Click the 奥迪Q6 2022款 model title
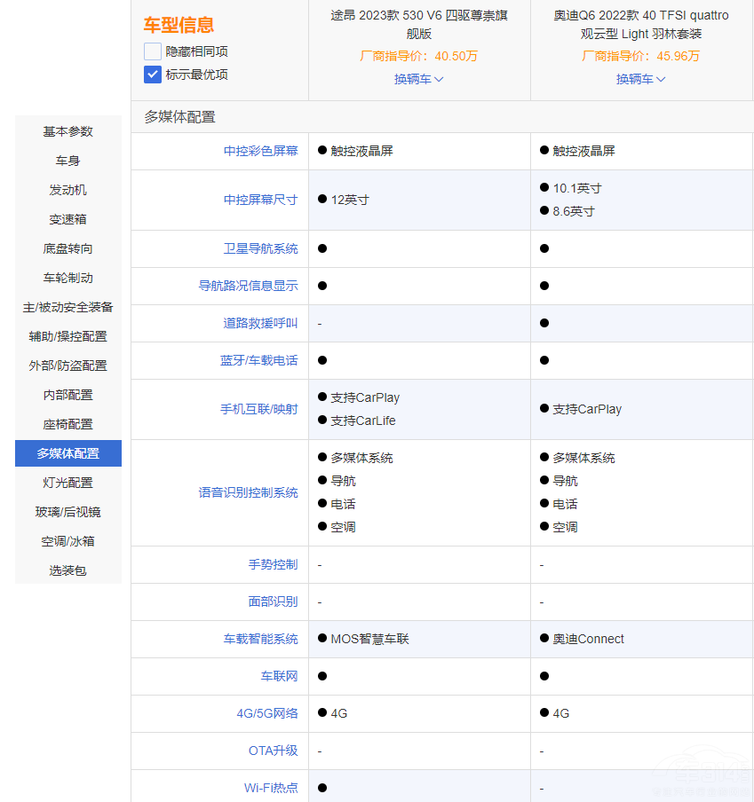Screen dimensions: 754x802 (x=641, y=25)
